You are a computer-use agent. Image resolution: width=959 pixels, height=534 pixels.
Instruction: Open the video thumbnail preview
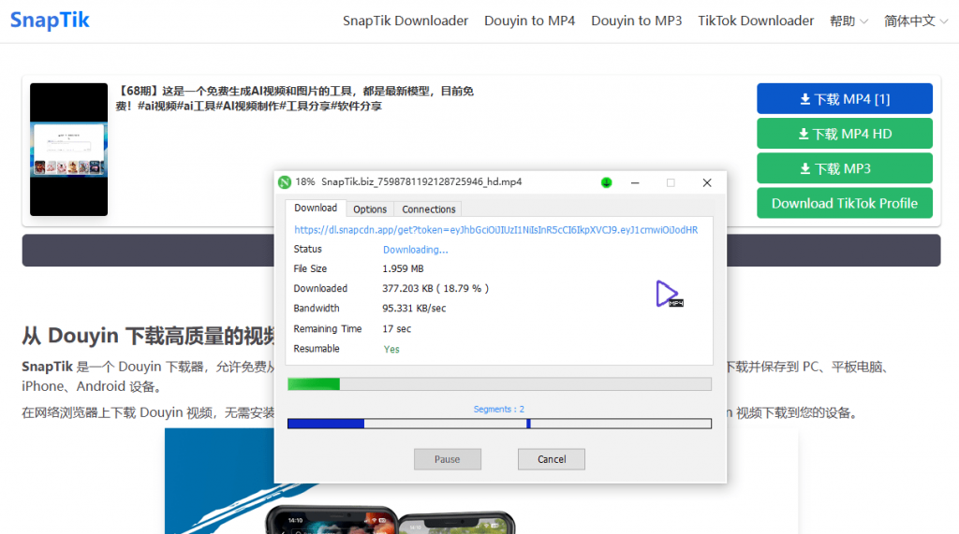pyautogui.click(x=68, y=150)
